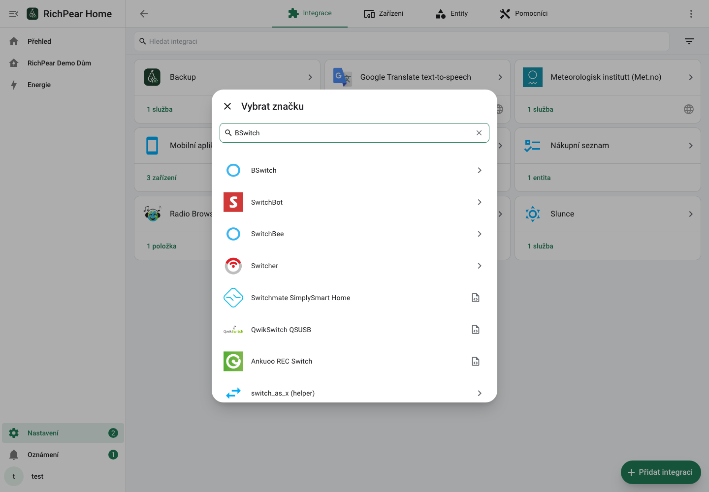Screen dimensions: 709x492
Task: Click the brand search field containing BSwitch
Action: pyautogui.click(x=354, y=133)
